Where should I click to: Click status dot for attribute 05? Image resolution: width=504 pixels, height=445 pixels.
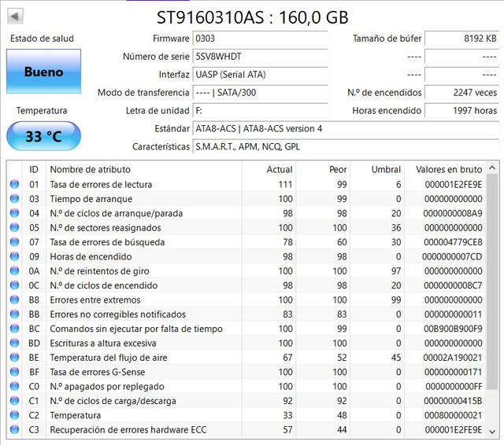tap(14, 227)
